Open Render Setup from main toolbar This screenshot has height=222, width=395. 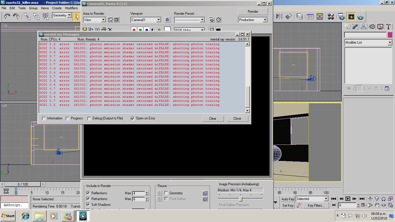[342, 16]
